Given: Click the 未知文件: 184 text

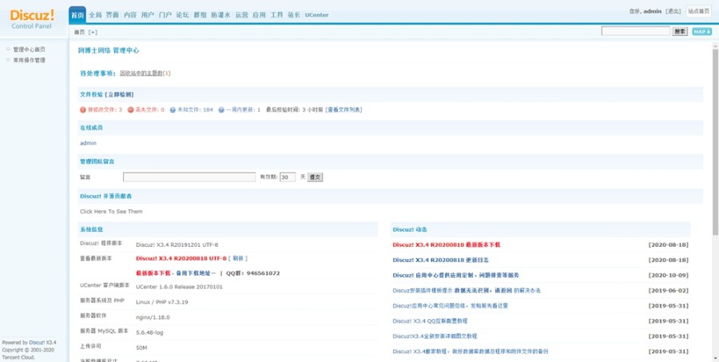Looking at the screenshot, I should pyautogui.click(x=196, y=109).
